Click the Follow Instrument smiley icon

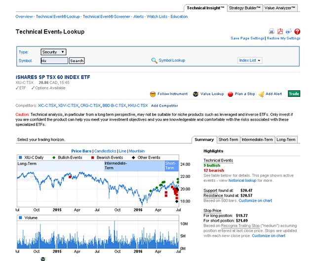[153, 94]
